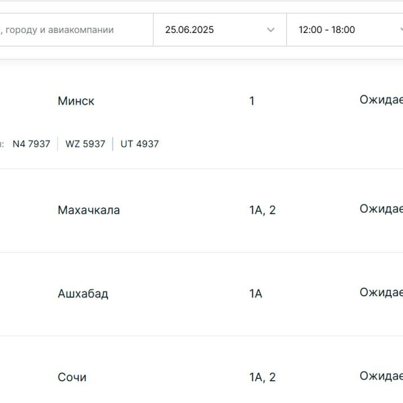The width and height of the screenshot is (403, 403).
Task: Open the Сочи flight entry
Action: tap(72, 377)
